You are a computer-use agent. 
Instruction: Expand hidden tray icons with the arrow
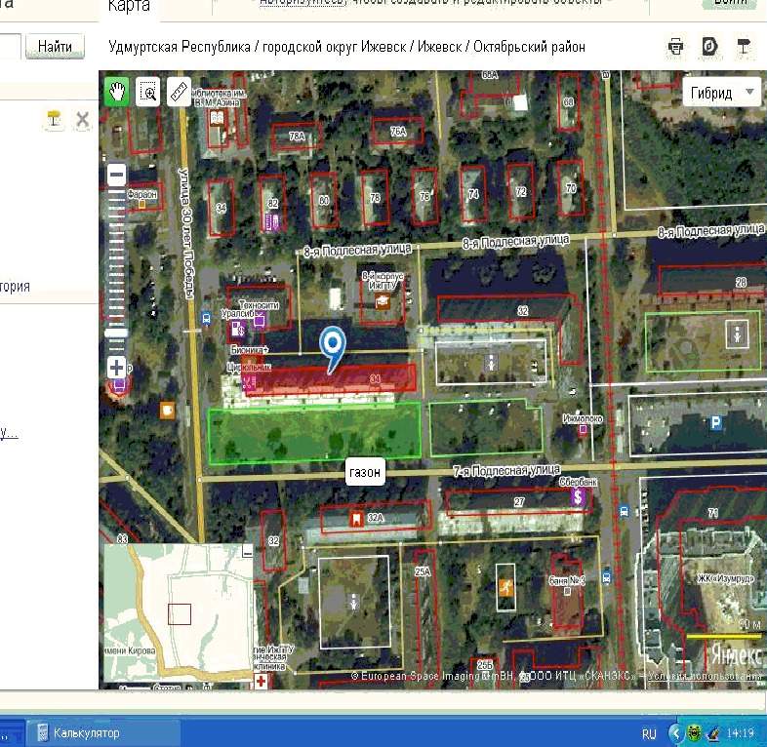point(675,733)
